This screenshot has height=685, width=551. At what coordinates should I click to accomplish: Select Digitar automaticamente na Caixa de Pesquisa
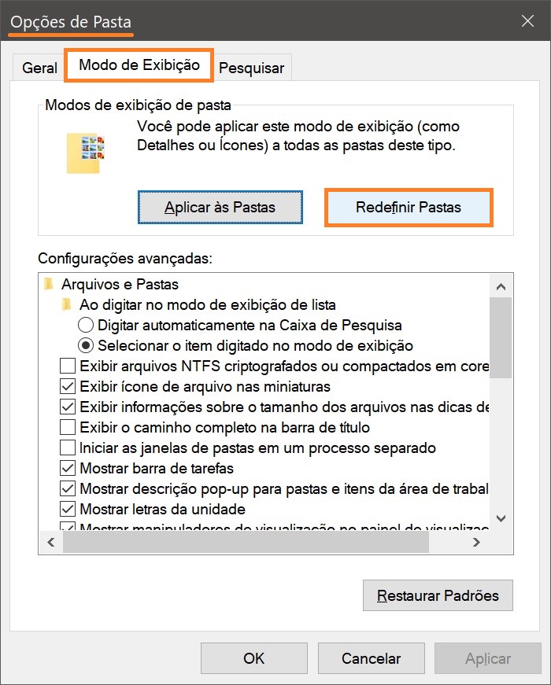(86, 325)
